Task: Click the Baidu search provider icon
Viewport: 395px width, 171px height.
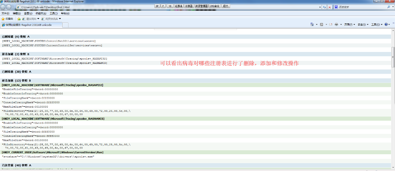Action: 336,7
